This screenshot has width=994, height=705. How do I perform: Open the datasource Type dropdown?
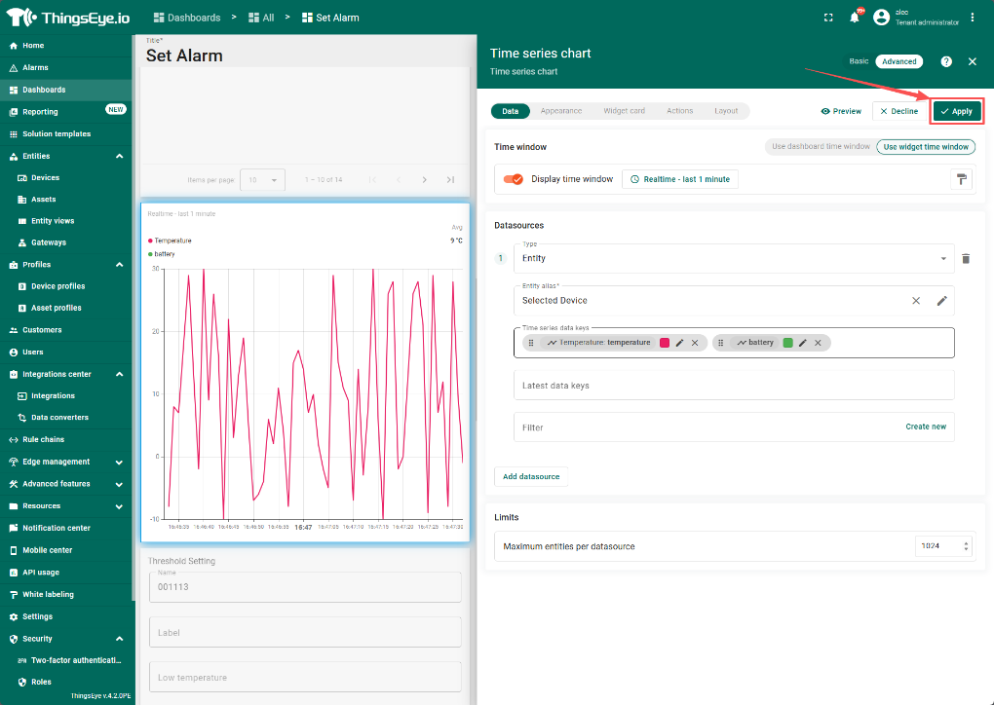tap(731, 259)
